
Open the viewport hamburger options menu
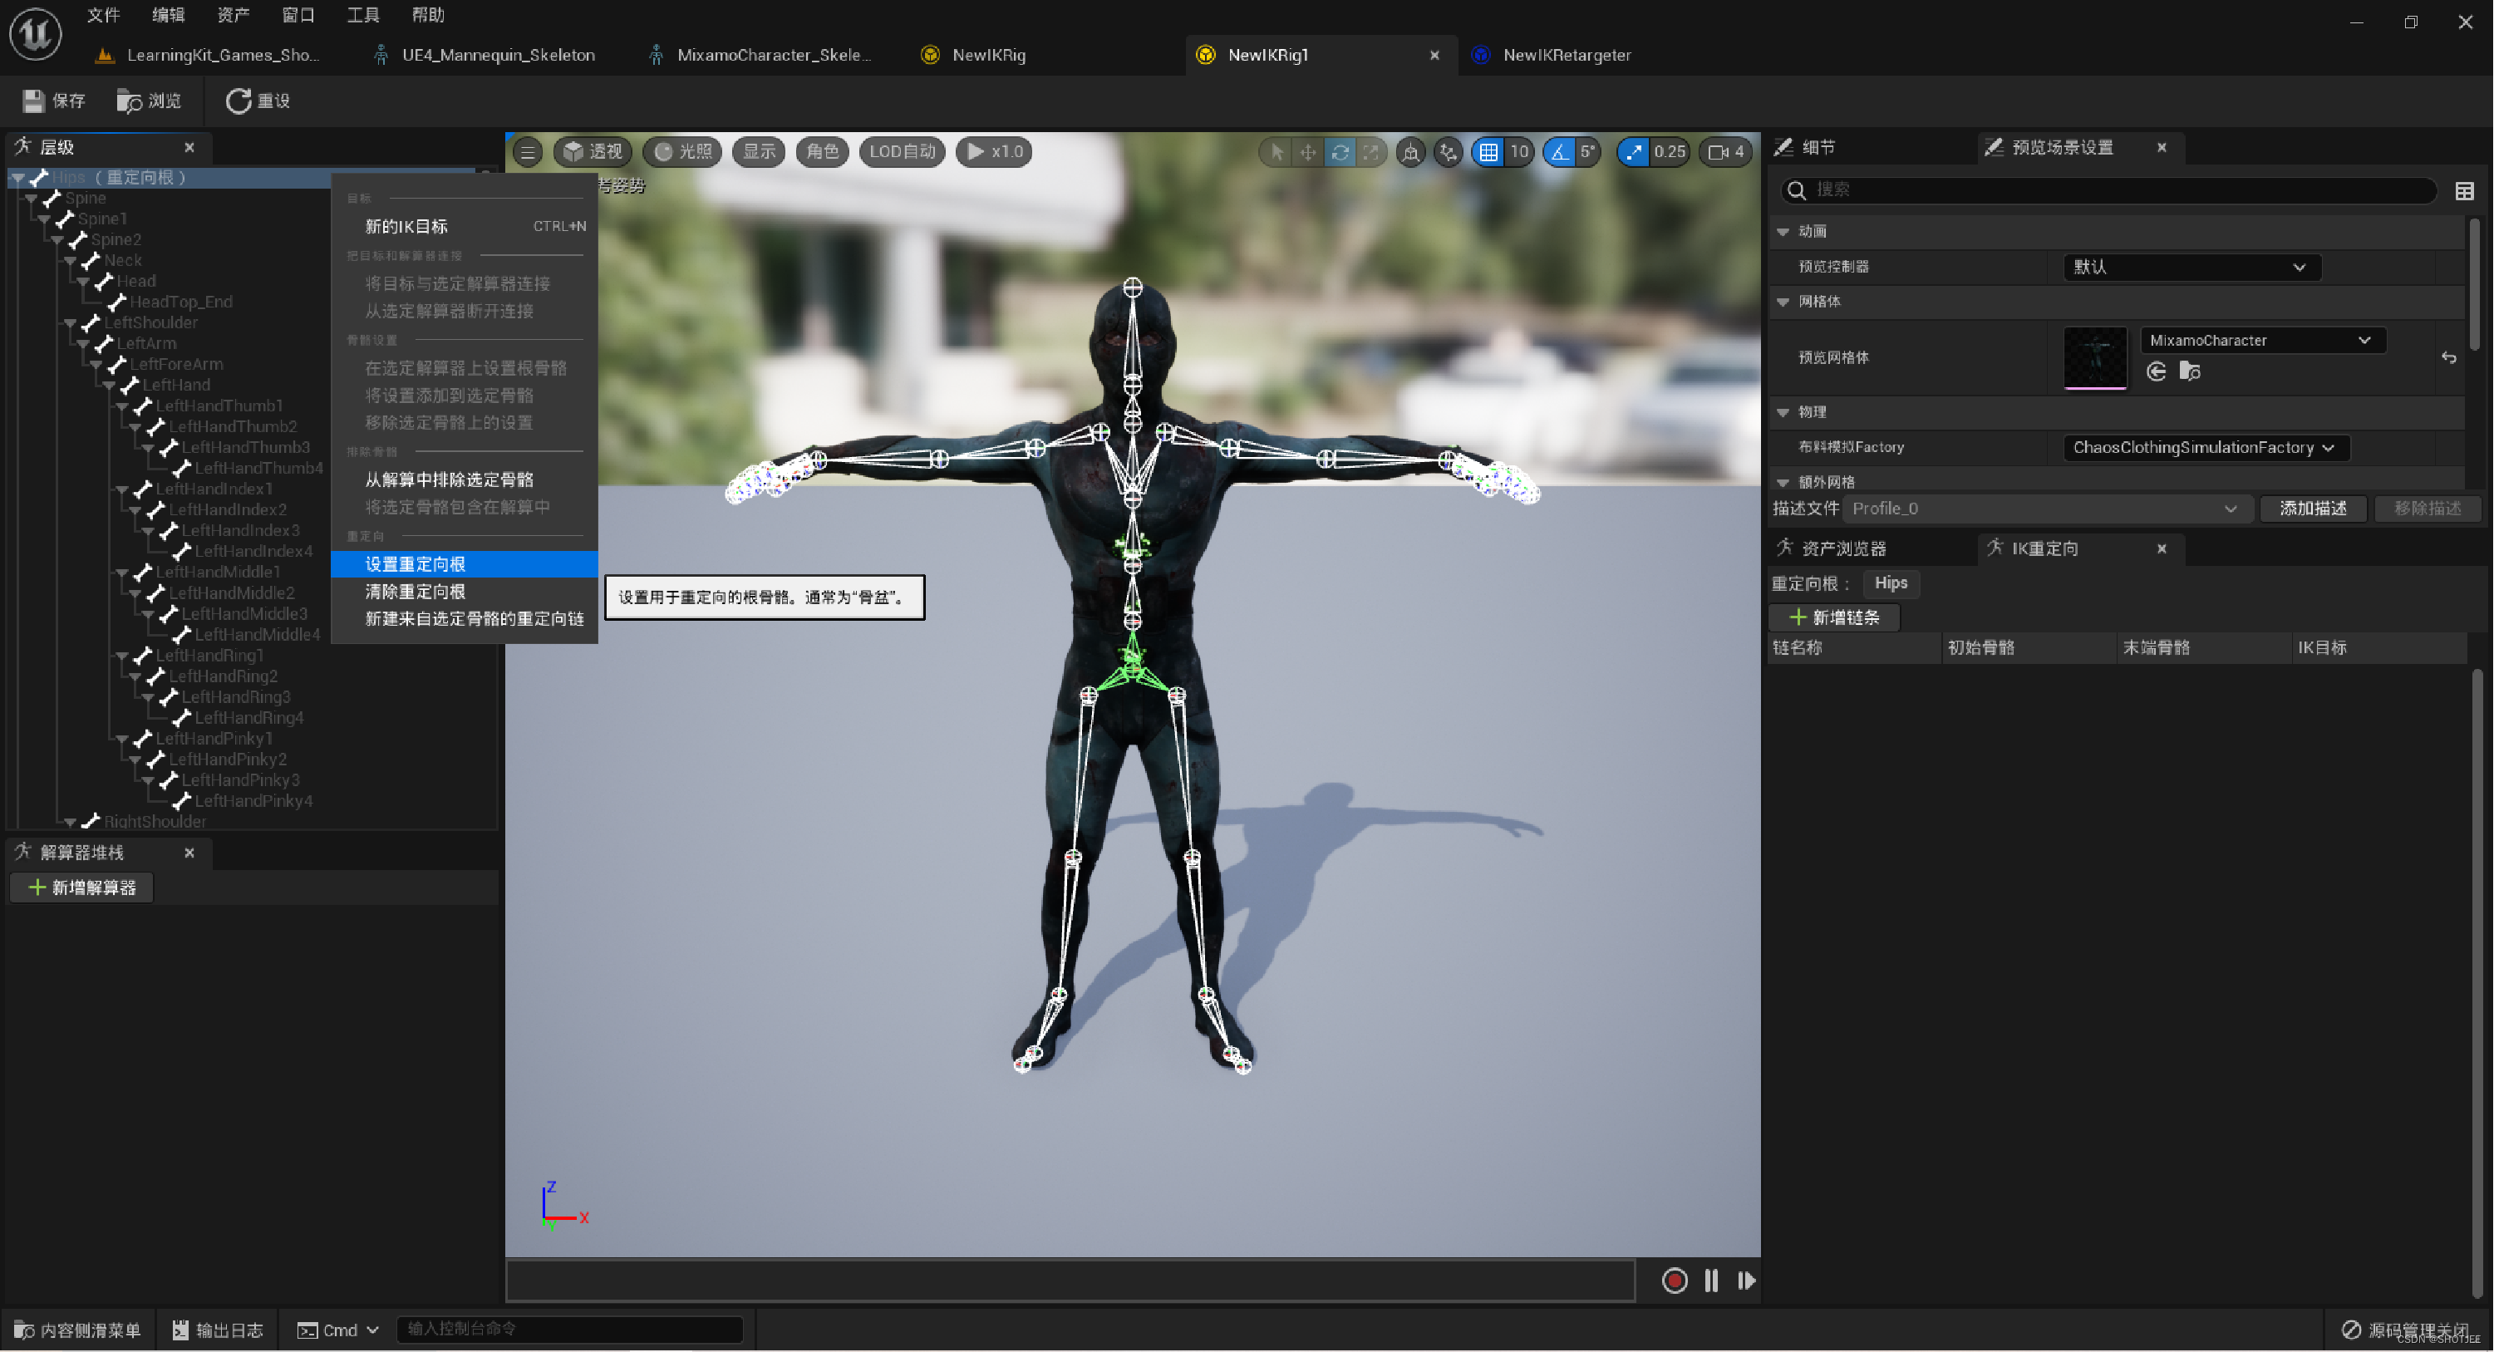pos(528,152)
